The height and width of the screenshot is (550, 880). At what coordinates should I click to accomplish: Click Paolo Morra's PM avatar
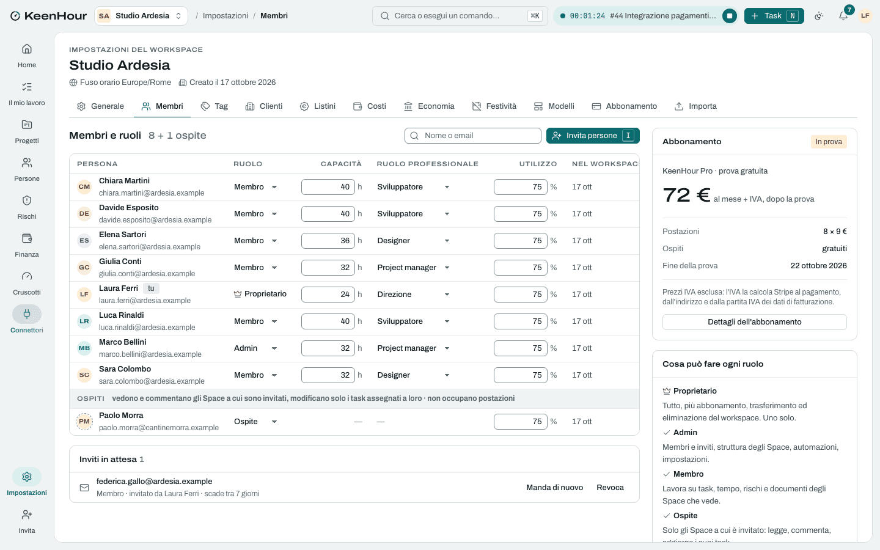[84, 422]
